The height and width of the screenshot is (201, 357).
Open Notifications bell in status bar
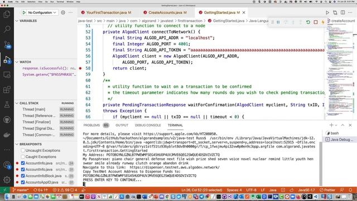pos(350,190)
